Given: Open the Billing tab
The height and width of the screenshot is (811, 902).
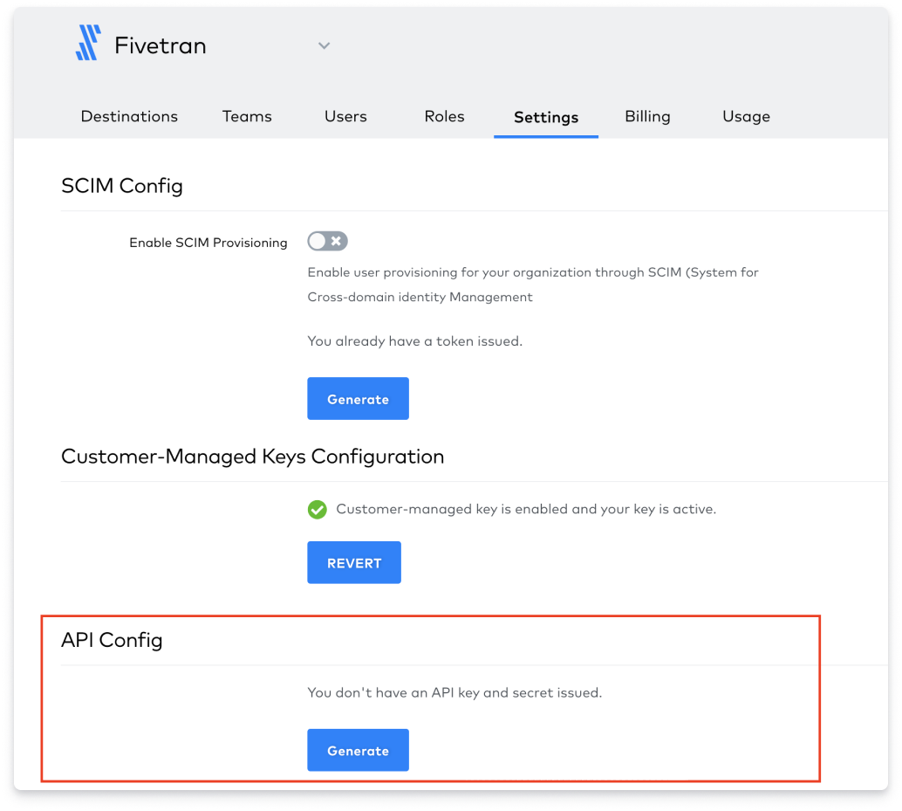Looking at the screenshot, I should [x=647, y=116].
